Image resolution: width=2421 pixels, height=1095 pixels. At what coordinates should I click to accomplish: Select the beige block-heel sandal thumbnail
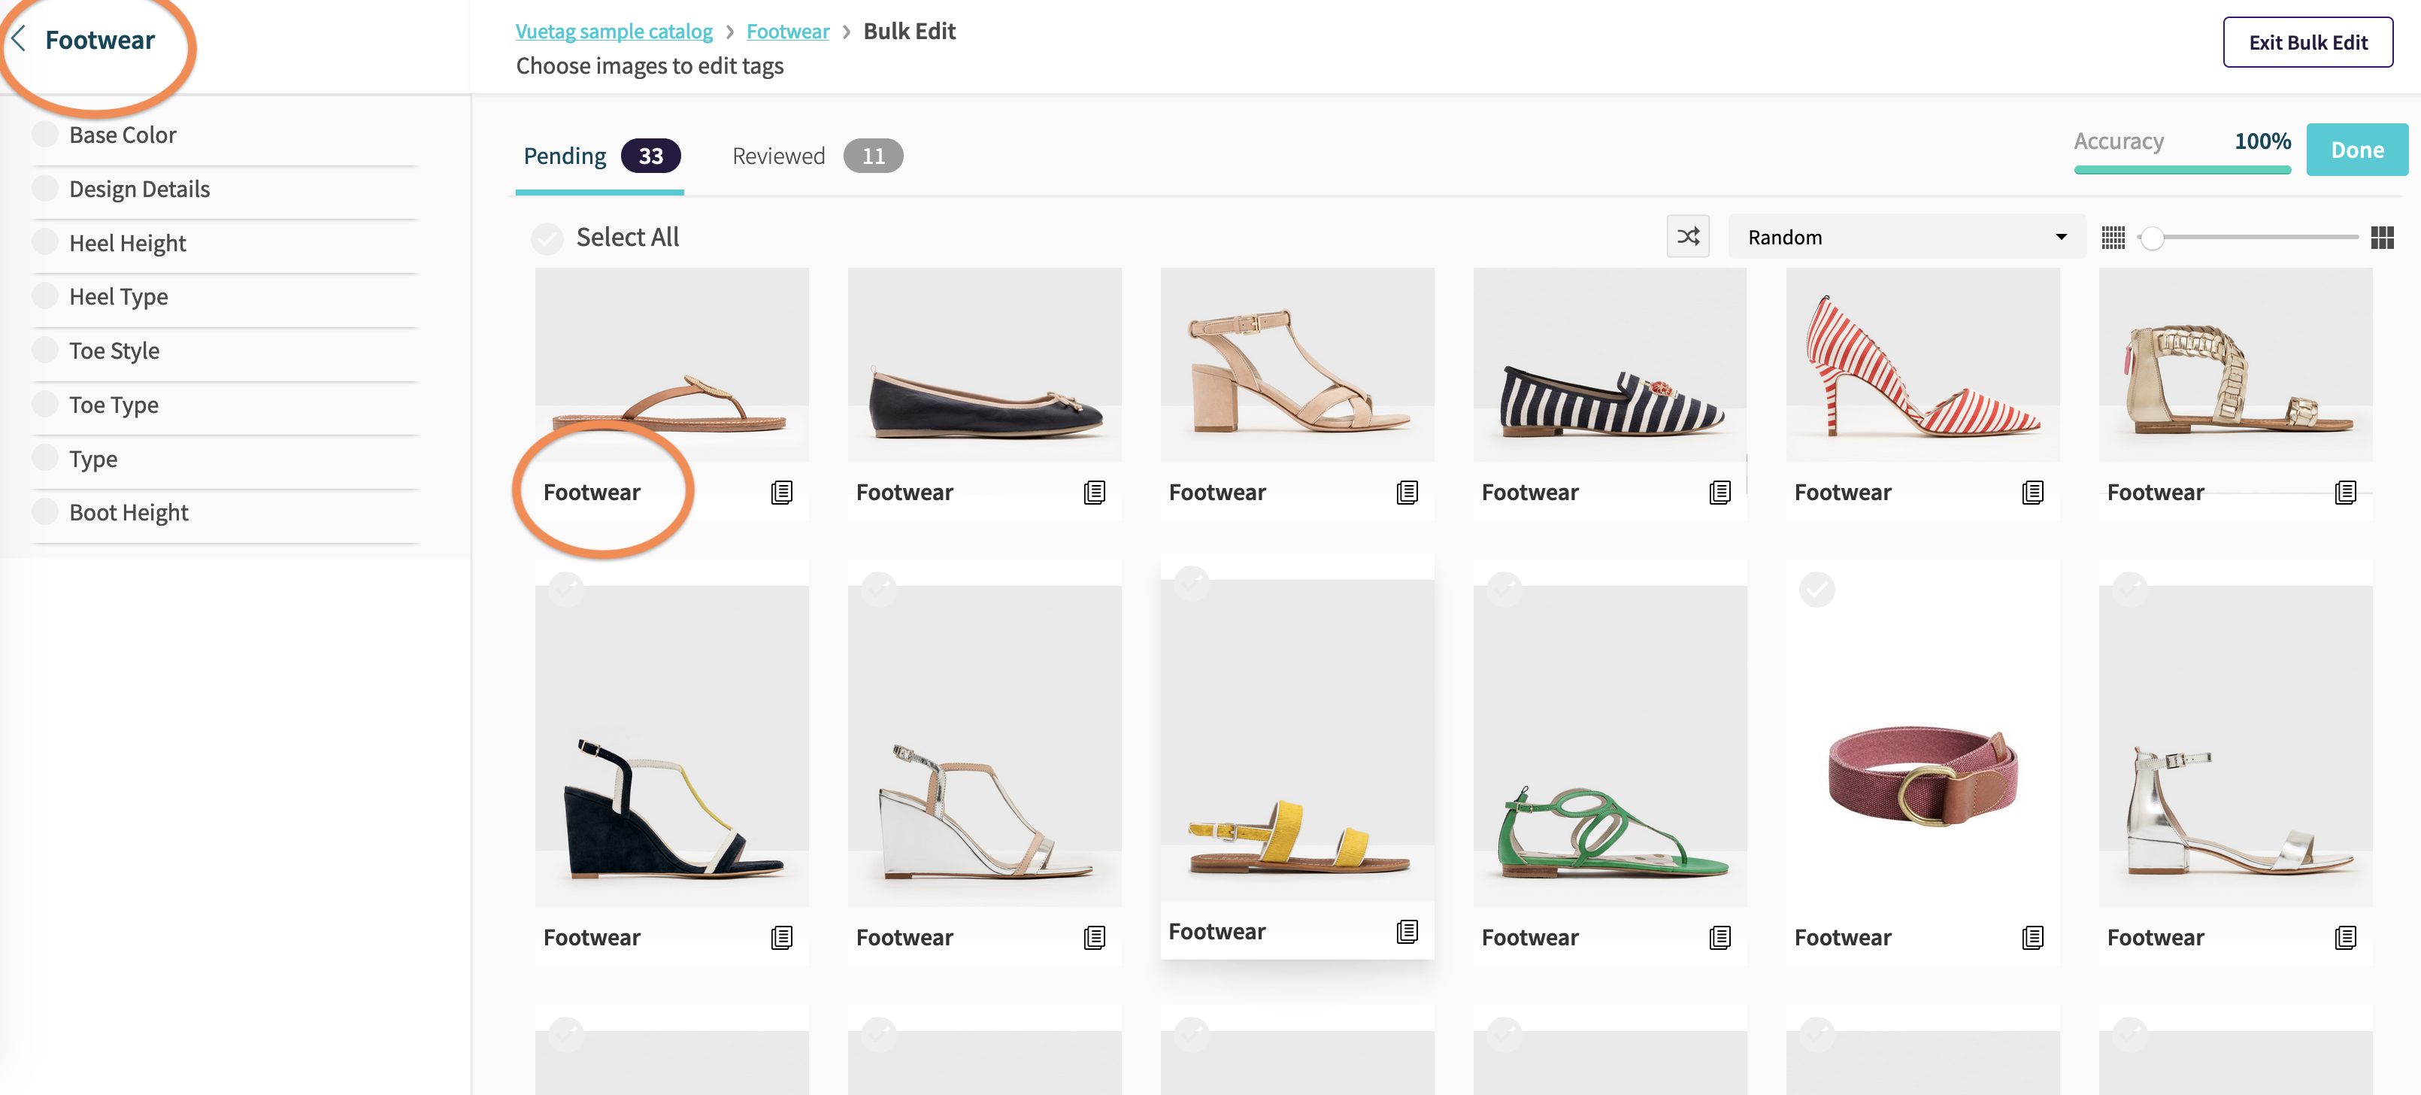(x=1297, y=365)
